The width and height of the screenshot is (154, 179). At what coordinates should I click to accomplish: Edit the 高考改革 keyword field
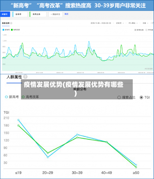[x=38, y=14]
